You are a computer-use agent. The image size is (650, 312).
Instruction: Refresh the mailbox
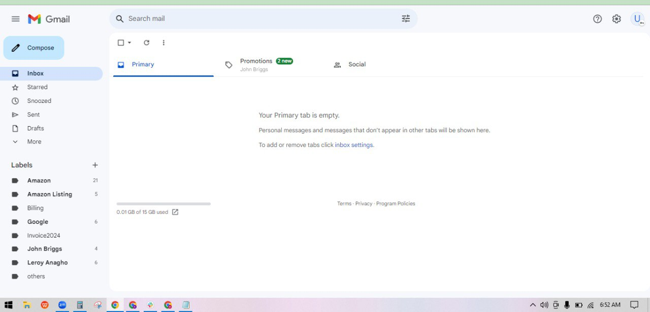(146, 43)
